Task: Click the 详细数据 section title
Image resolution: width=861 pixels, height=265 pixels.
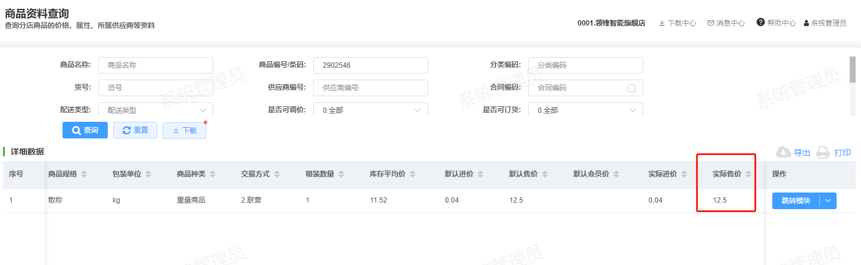Action: 27,152
